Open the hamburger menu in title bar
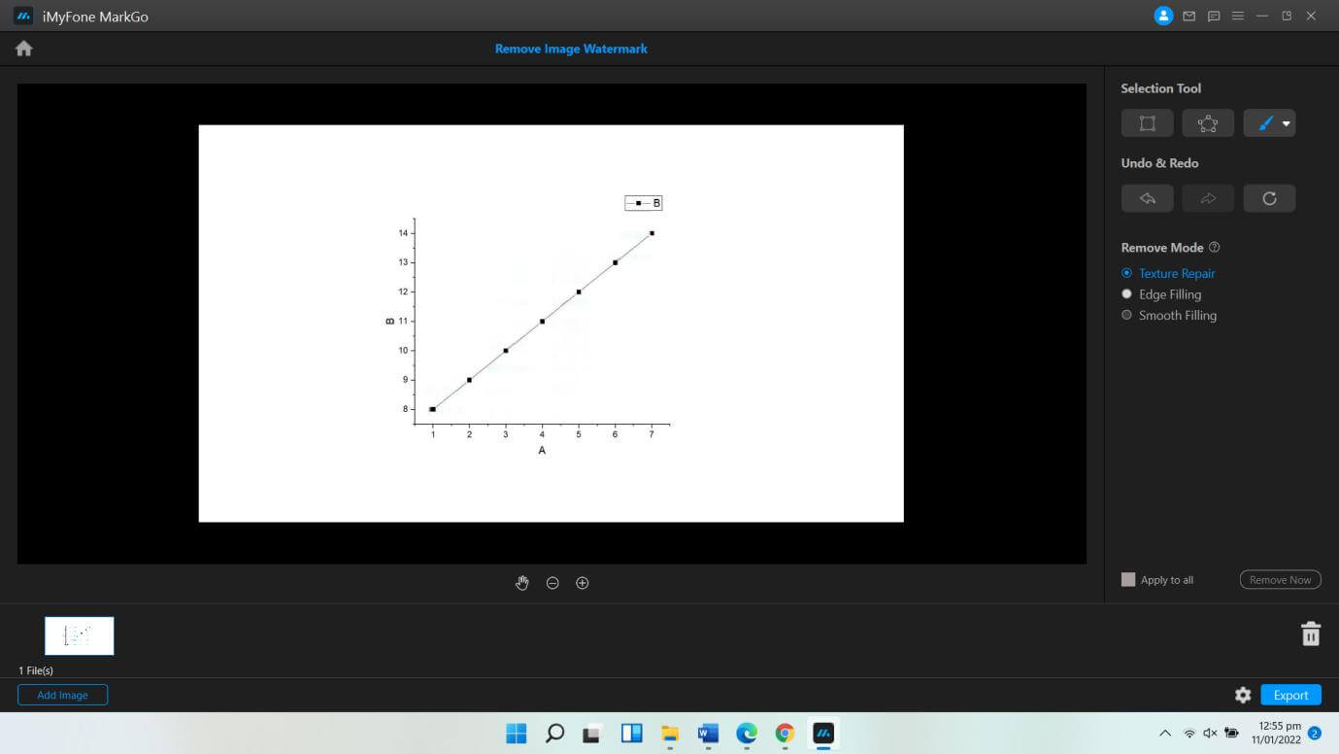 point(1238,17)
